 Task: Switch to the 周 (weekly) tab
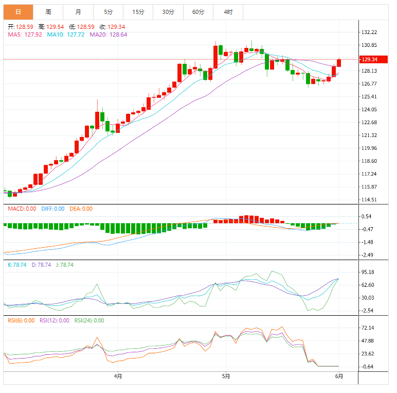click(x=48, y=12)
